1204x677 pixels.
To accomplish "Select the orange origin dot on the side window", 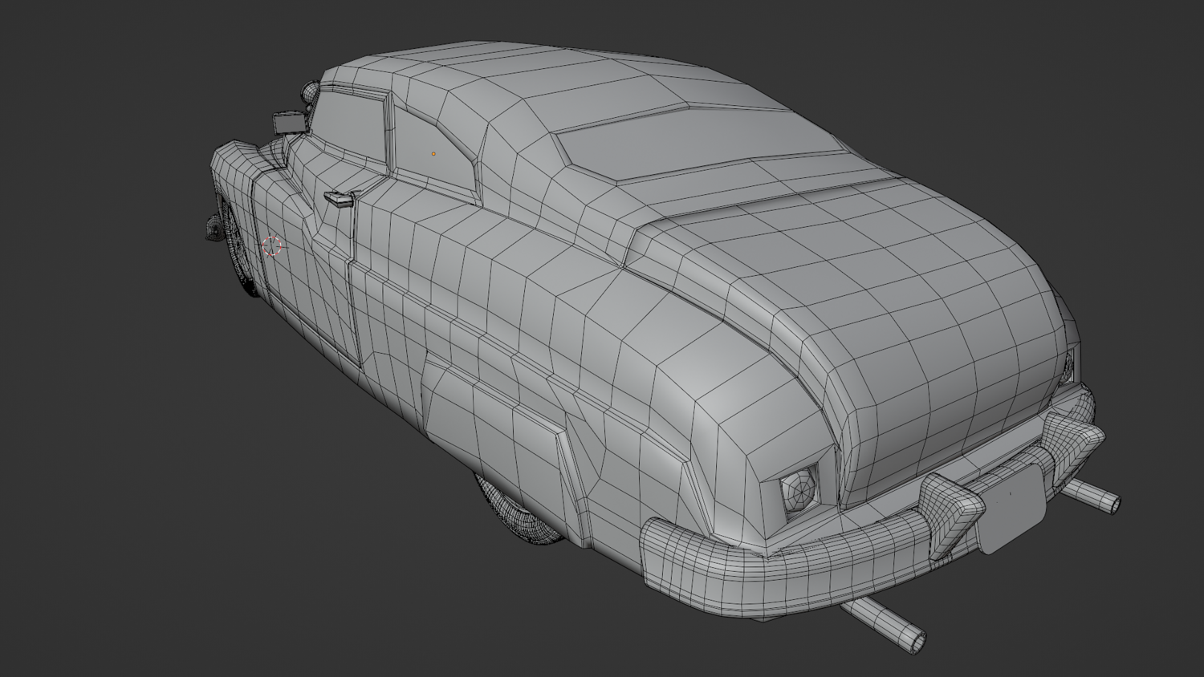I will point(433,153).
